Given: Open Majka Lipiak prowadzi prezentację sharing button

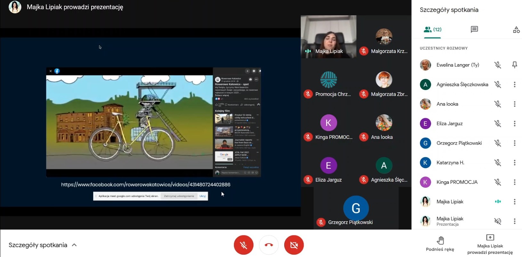Looking at the screenshot, I should pos(490,244).
